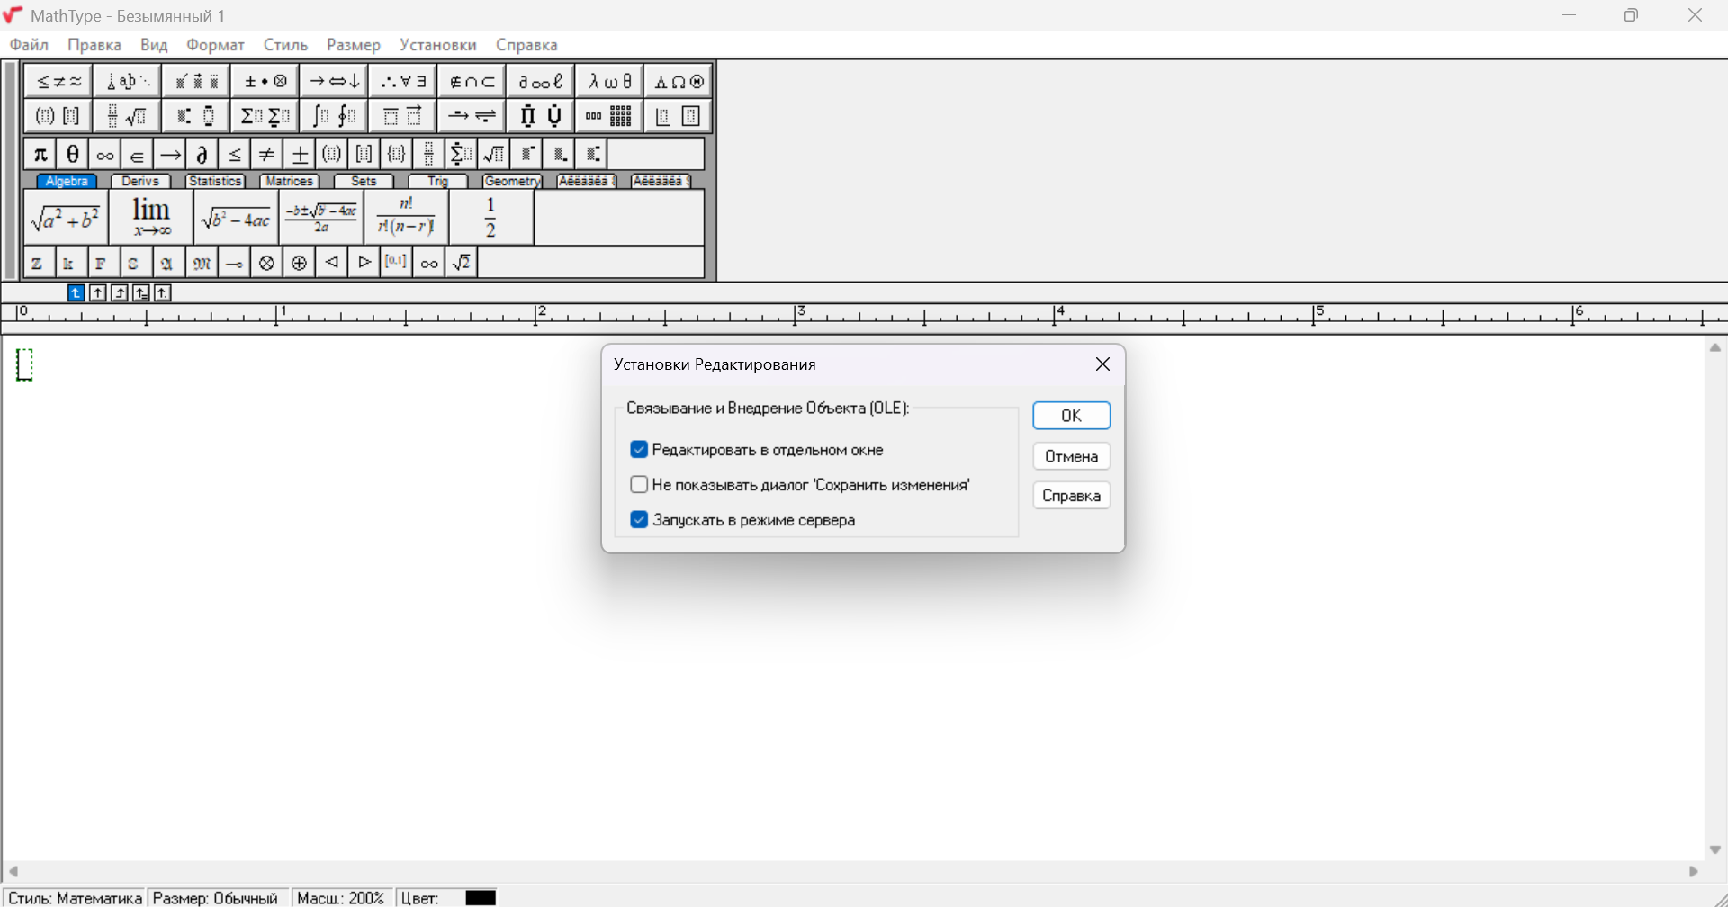The height and width of the screenshot is (907, 1728).
Task: Insert the one-half fraction expression
Action: [491, 218]
